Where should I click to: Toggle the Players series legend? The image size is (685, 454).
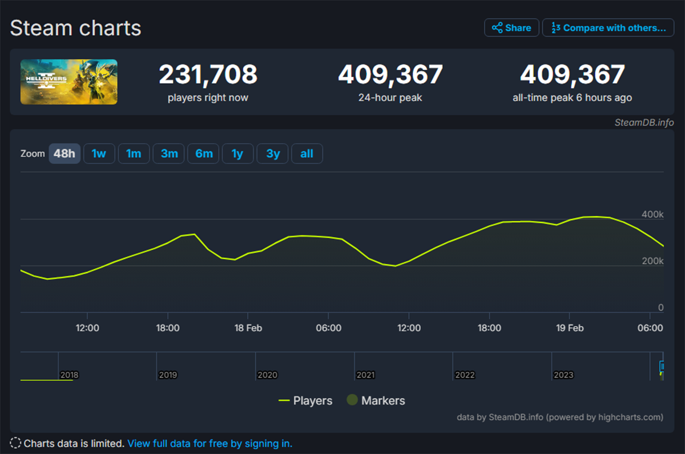pyautogui.click(x=305, y=400)
